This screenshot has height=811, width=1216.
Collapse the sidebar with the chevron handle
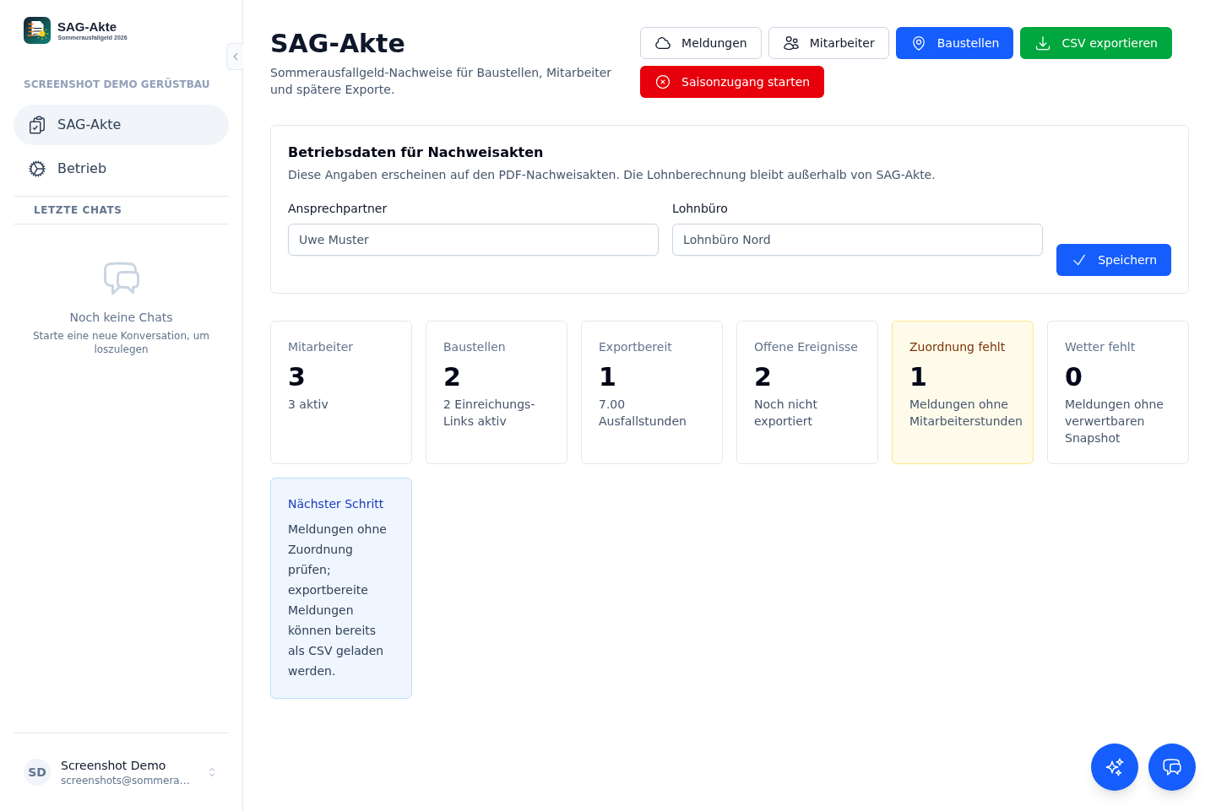[x=236, y=57]
